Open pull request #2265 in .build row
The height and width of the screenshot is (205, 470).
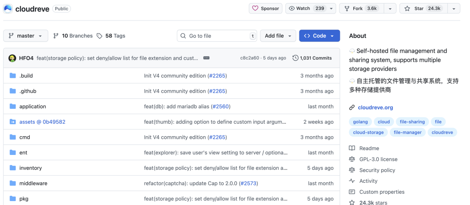pos(217,76)
